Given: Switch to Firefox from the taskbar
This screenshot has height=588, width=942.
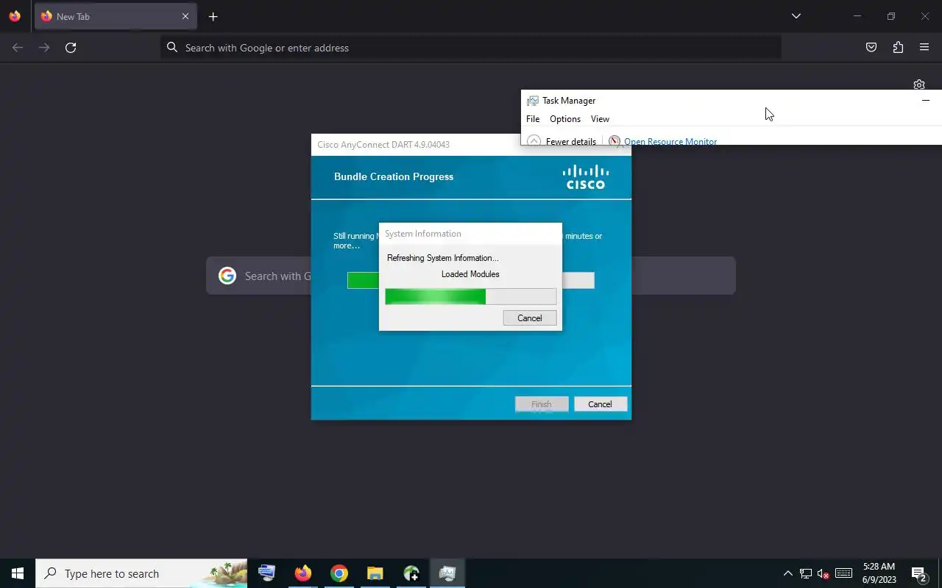Looking at the screenshot, I should click(x=303, y=573).
